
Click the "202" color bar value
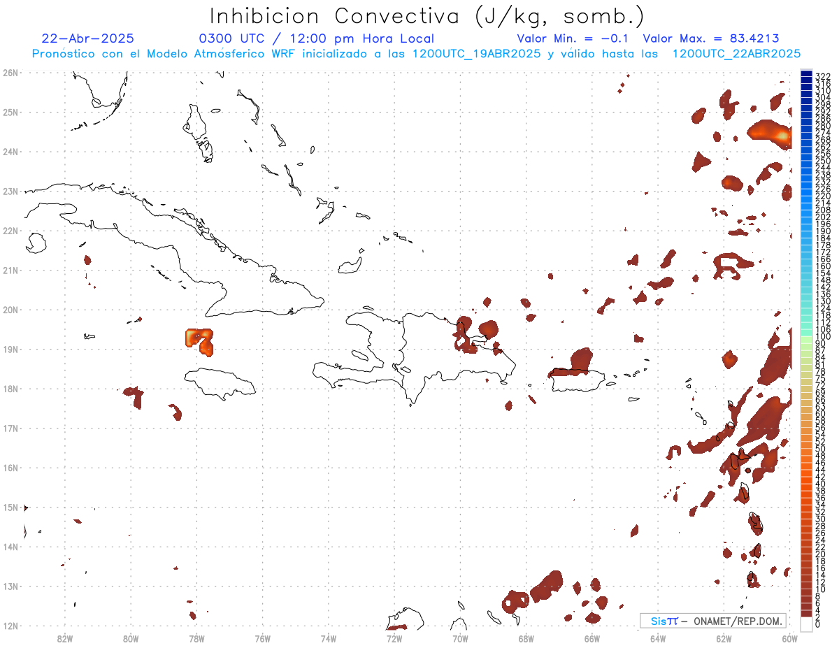[823, 217]
